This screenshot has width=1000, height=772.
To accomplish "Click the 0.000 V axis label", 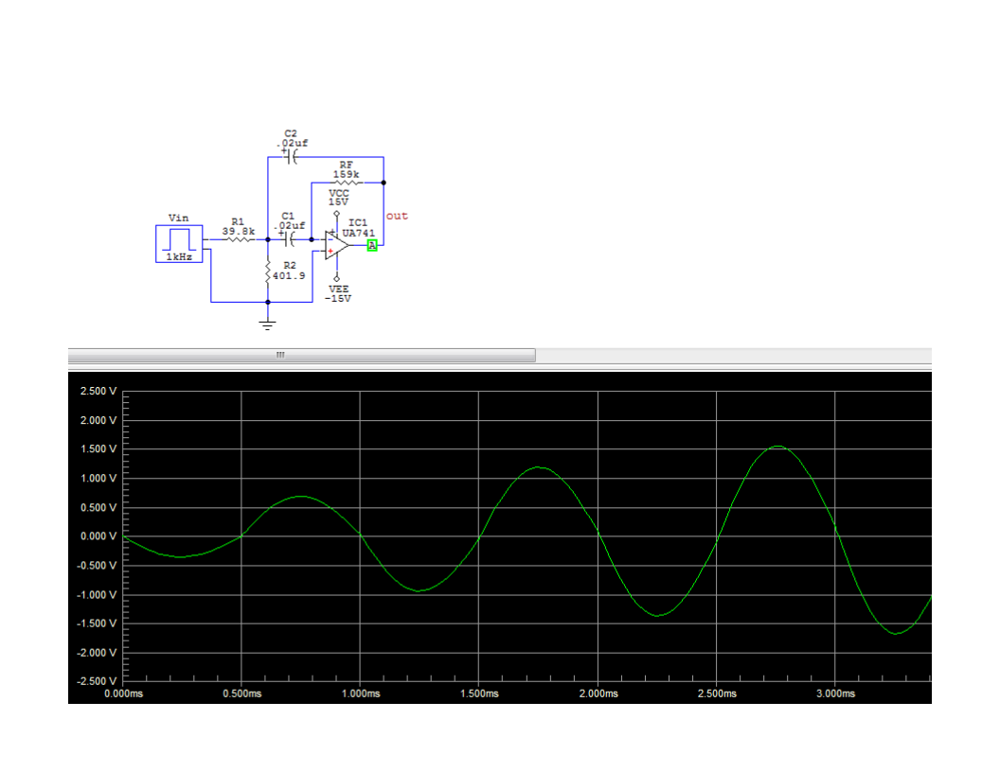I will coord(98,536).
